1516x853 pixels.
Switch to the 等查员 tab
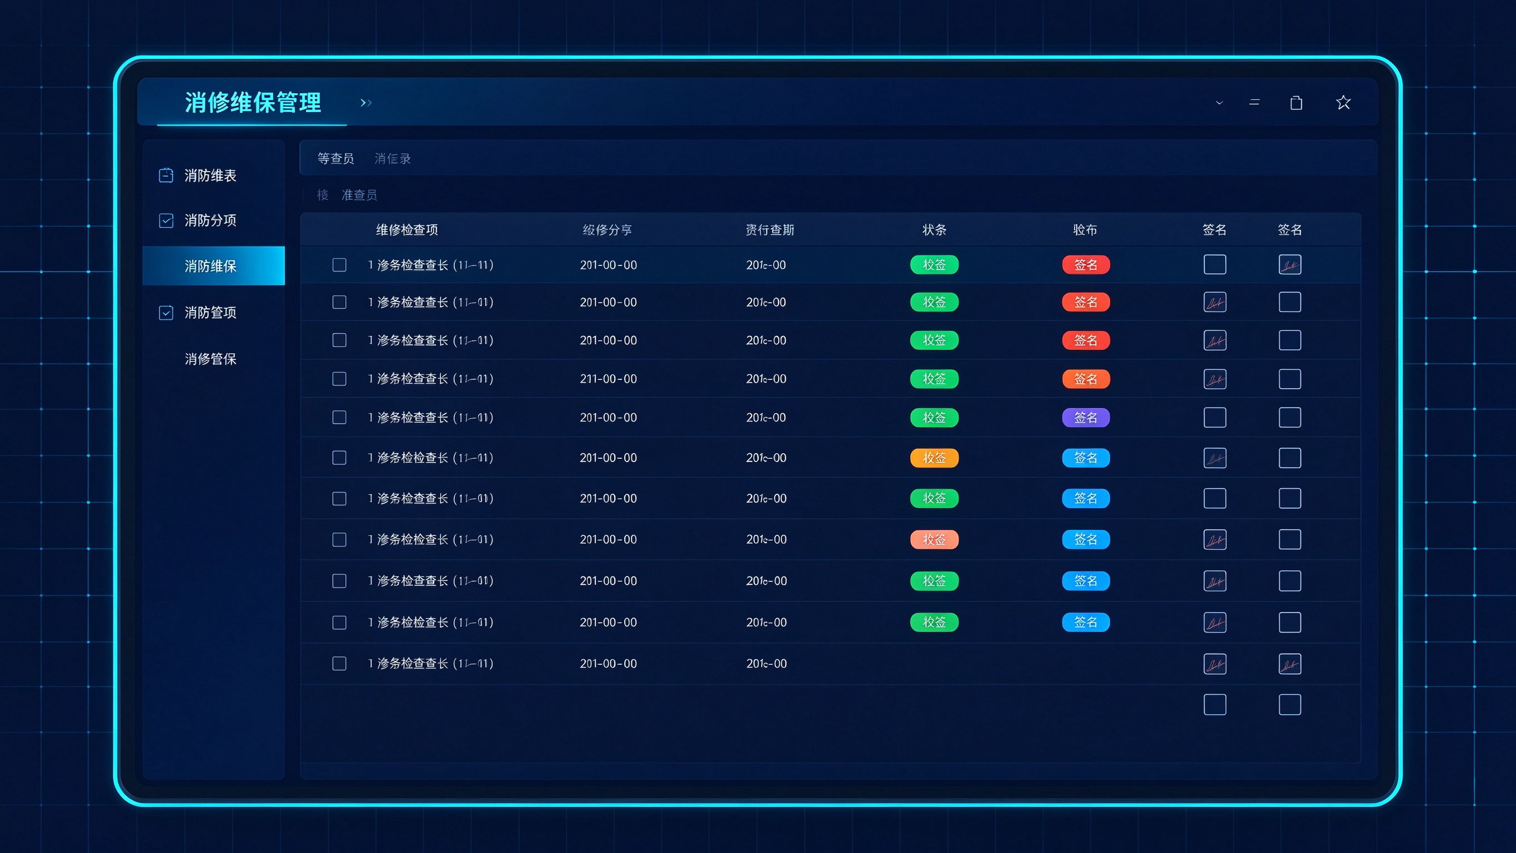click(335, 158)
